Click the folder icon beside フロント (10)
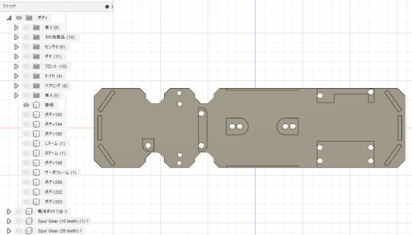 click(x=36, y=66)
